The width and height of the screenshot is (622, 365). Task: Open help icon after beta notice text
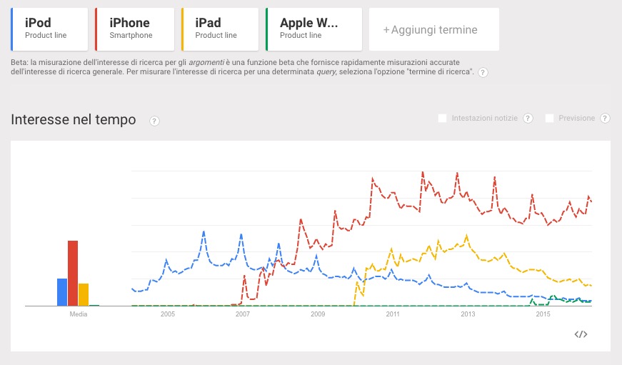[x=483, y=73]
